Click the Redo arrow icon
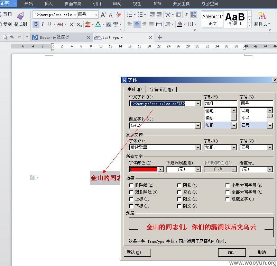 click(x=19, y=37)
